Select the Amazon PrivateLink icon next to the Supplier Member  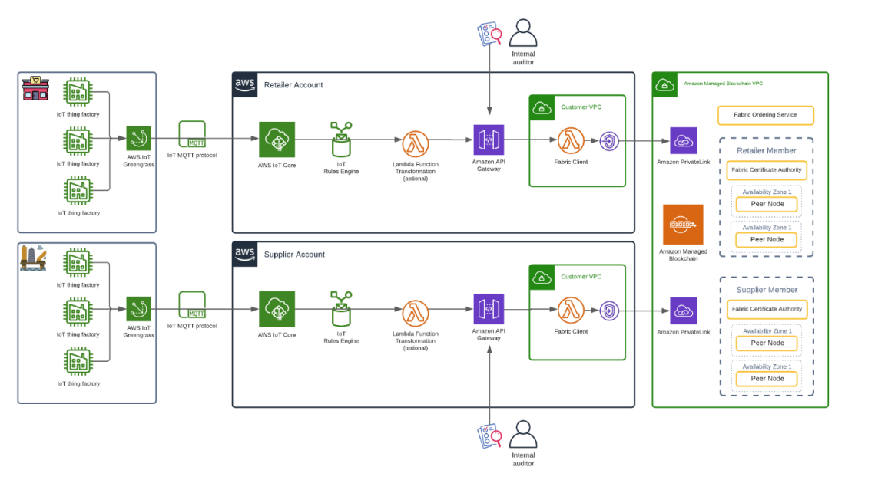click(x=684, y=310)
